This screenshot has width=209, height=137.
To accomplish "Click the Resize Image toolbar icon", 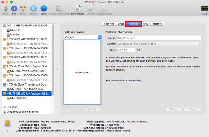I will [x=104, y=8].
